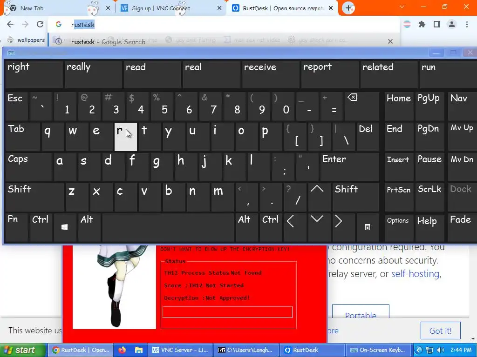Reload the page with the refresh icon
477x357 pixels.
(40, 24)
